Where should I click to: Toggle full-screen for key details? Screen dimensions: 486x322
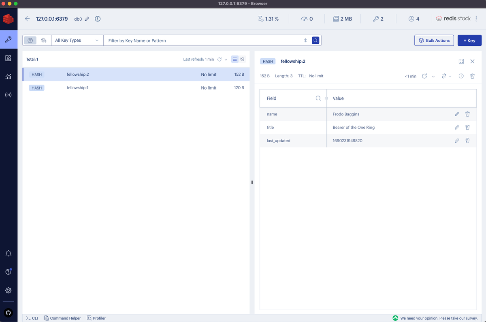click(461, 61)
